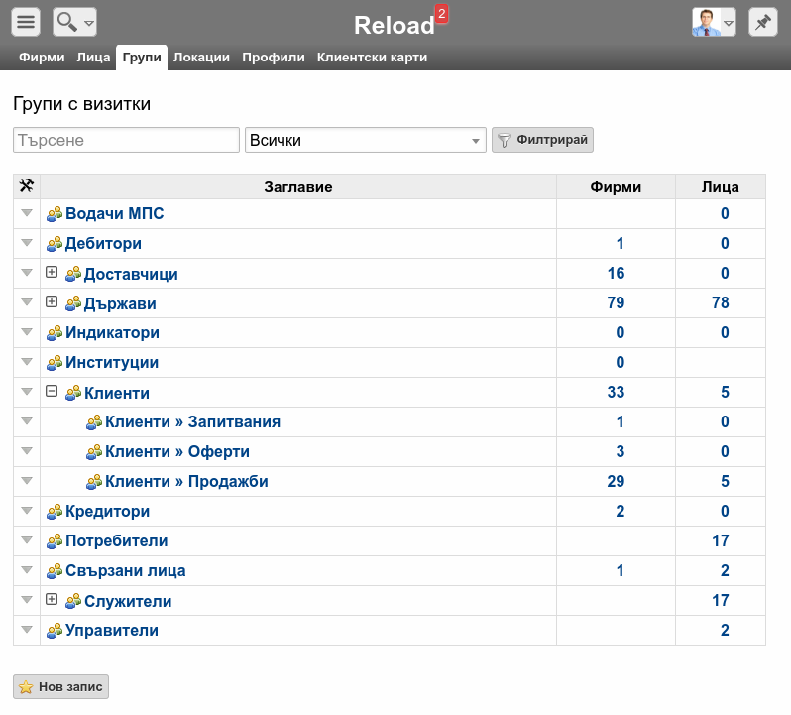The image size is (791, 715).
Task: Switch to the Клиентски карти tab
Action: (x=373, y=58)
